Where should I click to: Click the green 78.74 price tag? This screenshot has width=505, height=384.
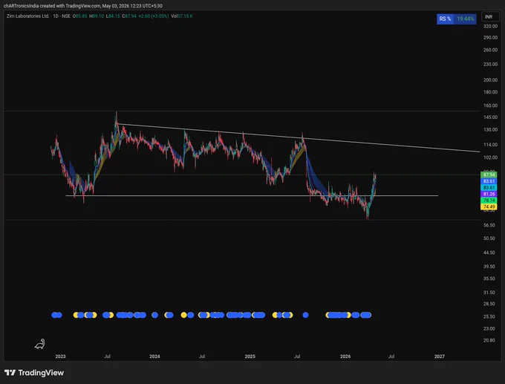pos(489,201)
